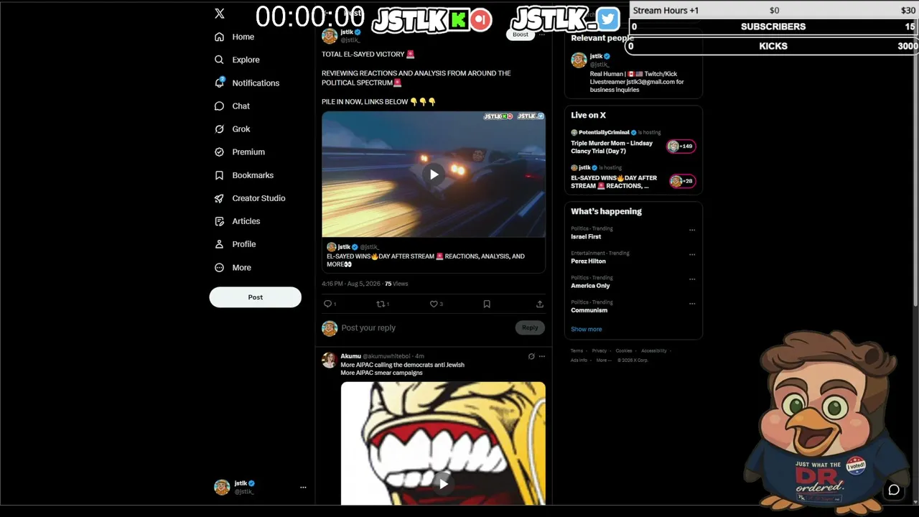Screen dimensions: 919x517
Task: Click the reply icon under the jstlk post
Action: (x=327, y=304)
